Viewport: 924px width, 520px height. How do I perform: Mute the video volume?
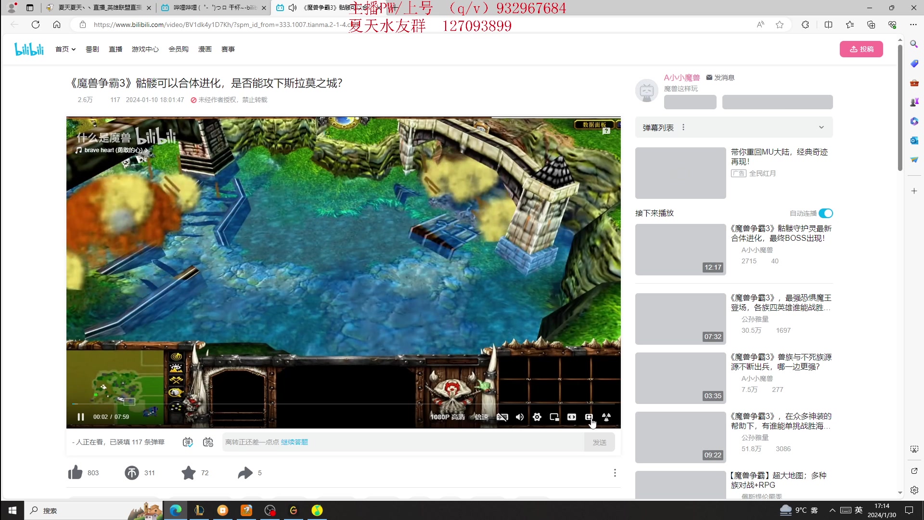tap(520, 417)
